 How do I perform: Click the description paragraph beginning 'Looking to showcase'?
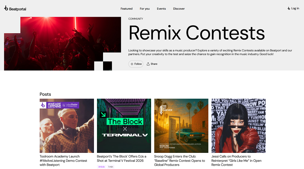point(210,52)
